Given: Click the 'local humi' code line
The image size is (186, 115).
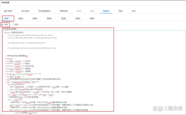Looking at the screenshot, I should click(x=18, y=69).
